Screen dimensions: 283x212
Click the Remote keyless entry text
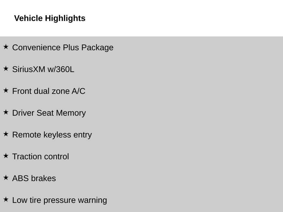click(x=52, y=135)
